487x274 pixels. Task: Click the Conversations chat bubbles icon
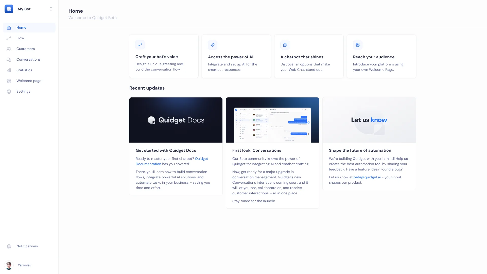click(x=9, y=60)
